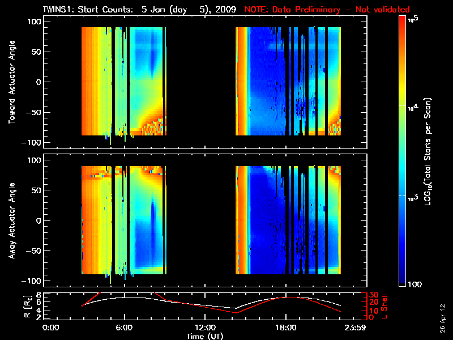Select the 0:00 time tick label
453x340 pixels.
coord(51,327)
